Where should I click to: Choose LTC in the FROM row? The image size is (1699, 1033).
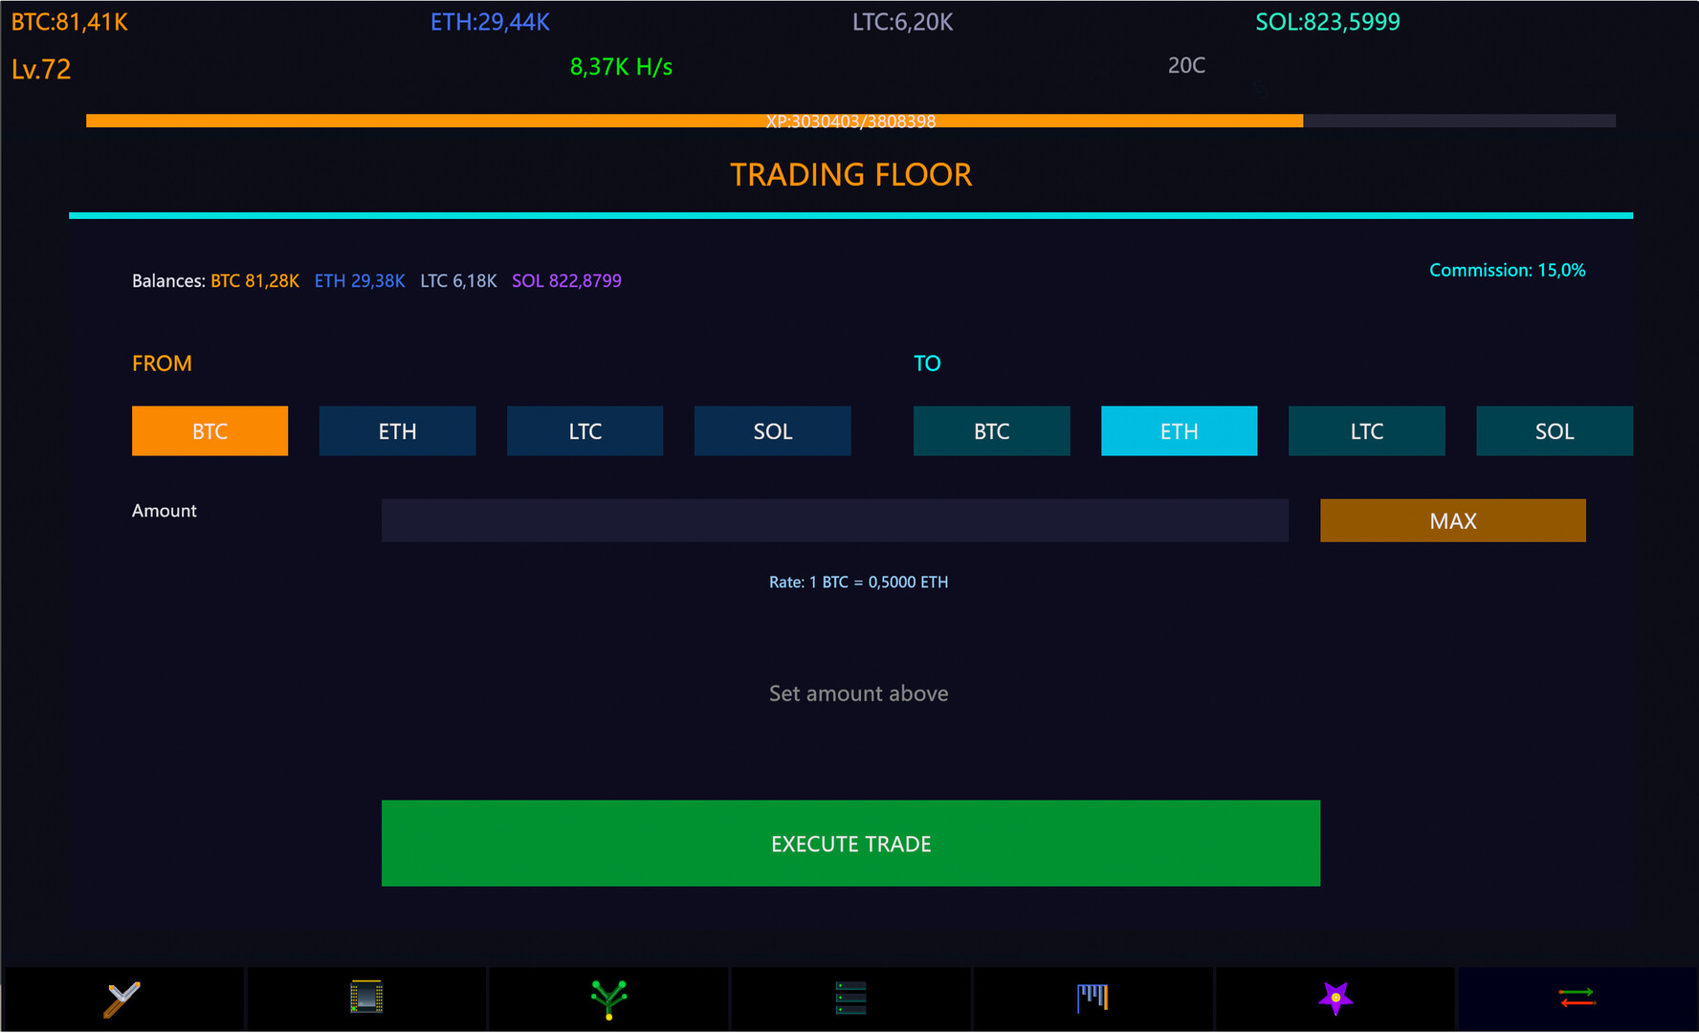coord(585,431)
